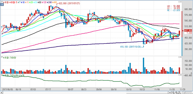Click the blue 호 button at top-left

pos(2,4)
